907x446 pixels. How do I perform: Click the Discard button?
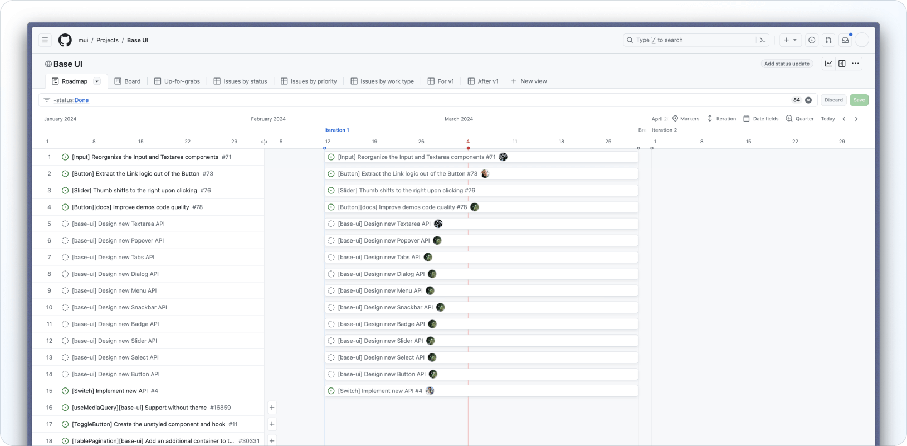coord(833,100)
